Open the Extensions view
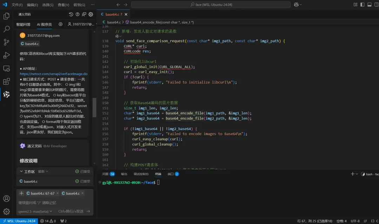The height and width of the screenshot is (224, 379). point(6,81)
